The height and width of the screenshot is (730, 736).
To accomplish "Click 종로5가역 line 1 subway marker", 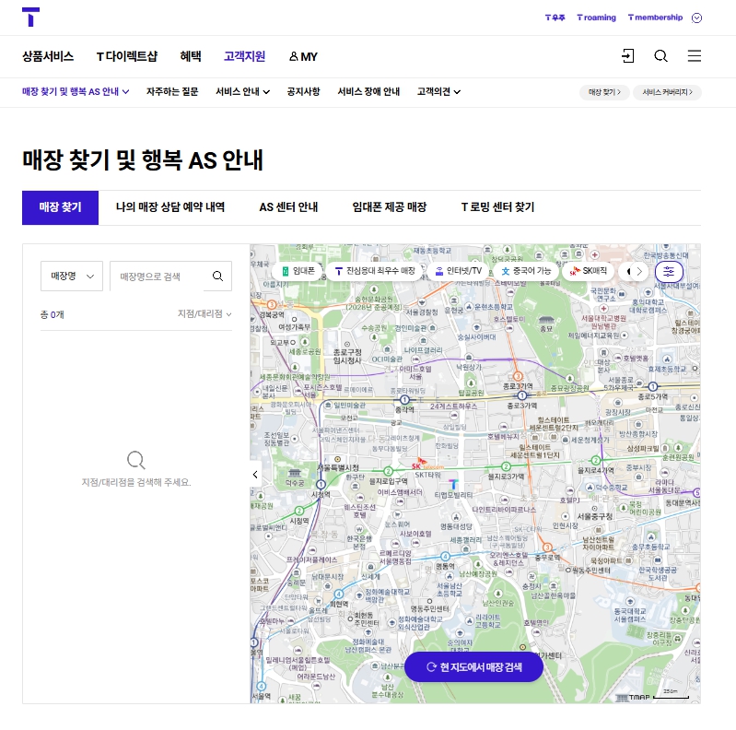I will point(653,386).
